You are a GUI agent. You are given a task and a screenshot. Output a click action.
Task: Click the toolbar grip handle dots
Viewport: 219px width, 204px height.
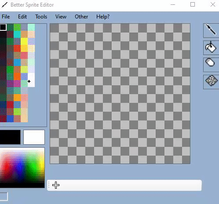pyautogui.click(x=49, y=185)
